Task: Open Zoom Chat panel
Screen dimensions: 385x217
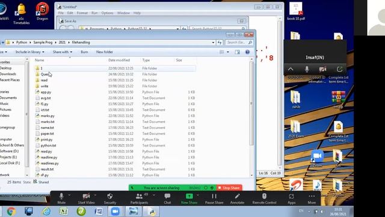Action: [x=167, y=198]
